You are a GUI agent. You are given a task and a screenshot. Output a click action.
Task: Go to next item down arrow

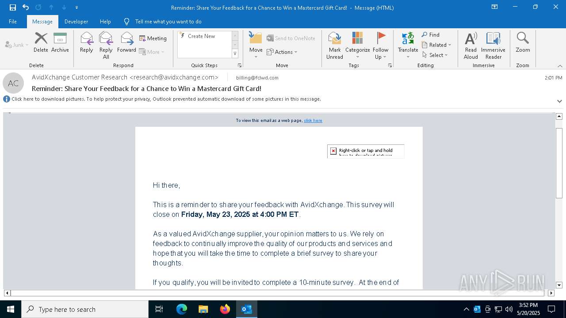(x=64, y=8)
